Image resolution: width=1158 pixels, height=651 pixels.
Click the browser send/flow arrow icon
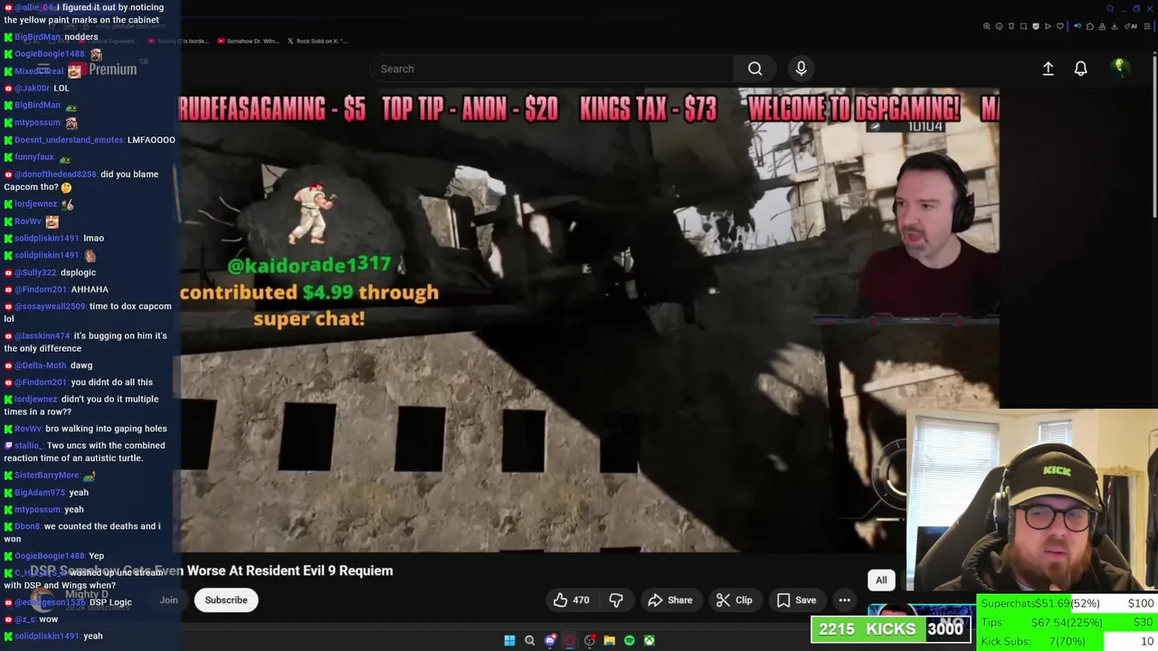(1048, 26)
